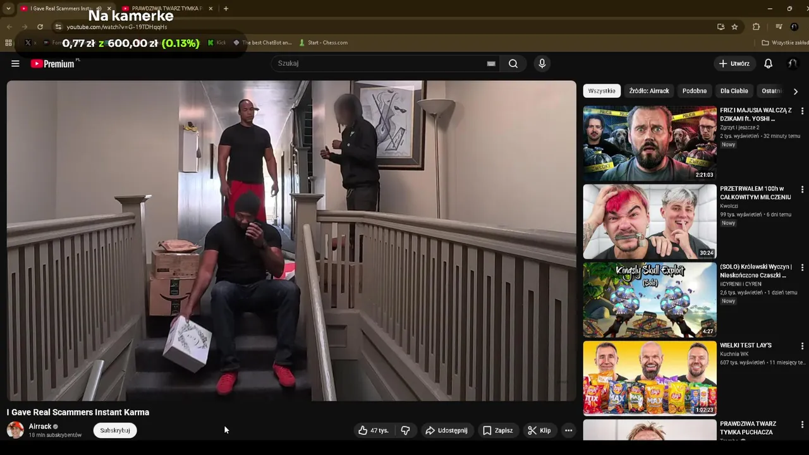Open Airrack channel name link

pyautogui.click(x=40, y=427)
